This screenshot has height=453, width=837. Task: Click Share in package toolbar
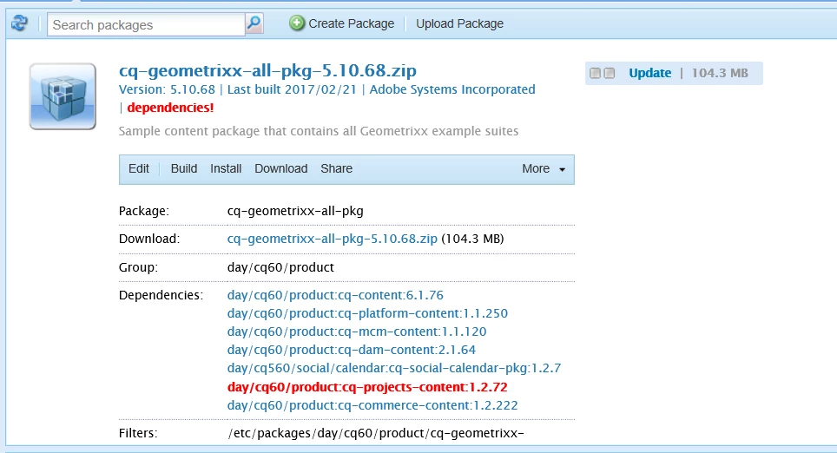pos(336,168)
